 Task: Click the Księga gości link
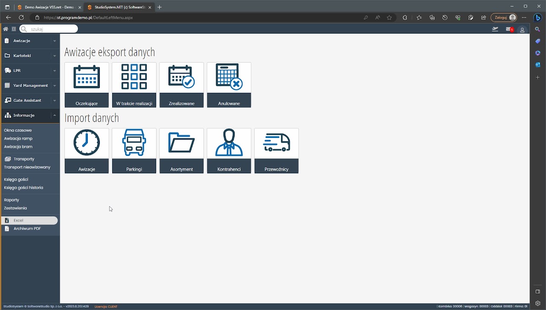pyautogui.click(x=16, y=180)
